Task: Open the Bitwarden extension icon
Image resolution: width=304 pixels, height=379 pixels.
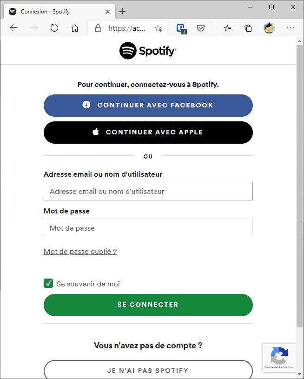Action: click(x=181, y=28)
